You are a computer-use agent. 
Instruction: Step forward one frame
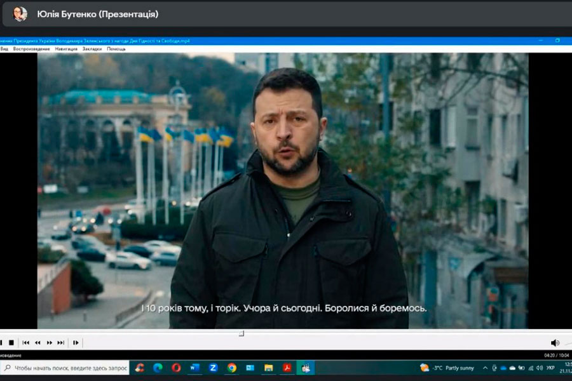click(x=76, y=343)
